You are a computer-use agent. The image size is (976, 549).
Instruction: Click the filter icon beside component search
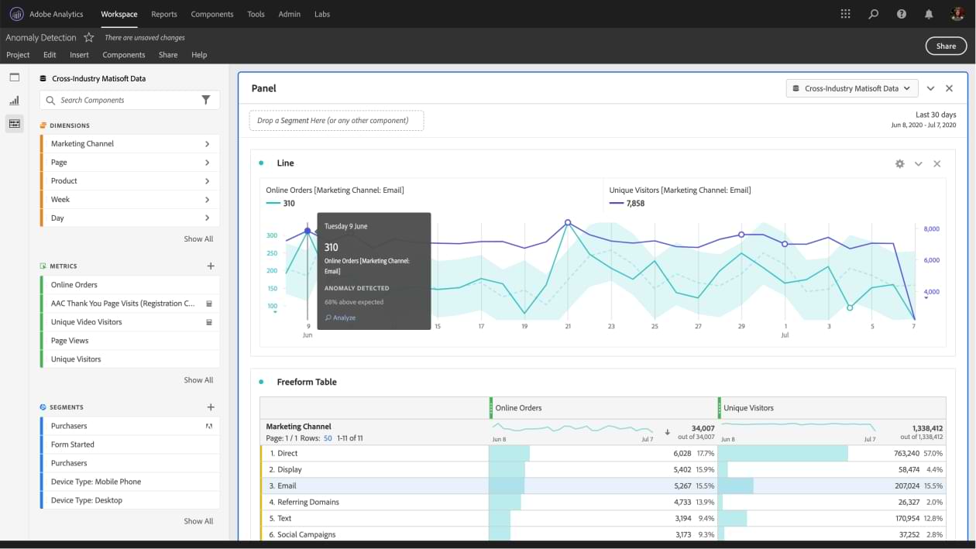206,100
